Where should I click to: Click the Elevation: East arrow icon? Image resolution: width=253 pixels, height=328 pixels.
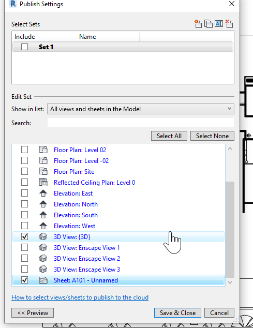[43, 193]
